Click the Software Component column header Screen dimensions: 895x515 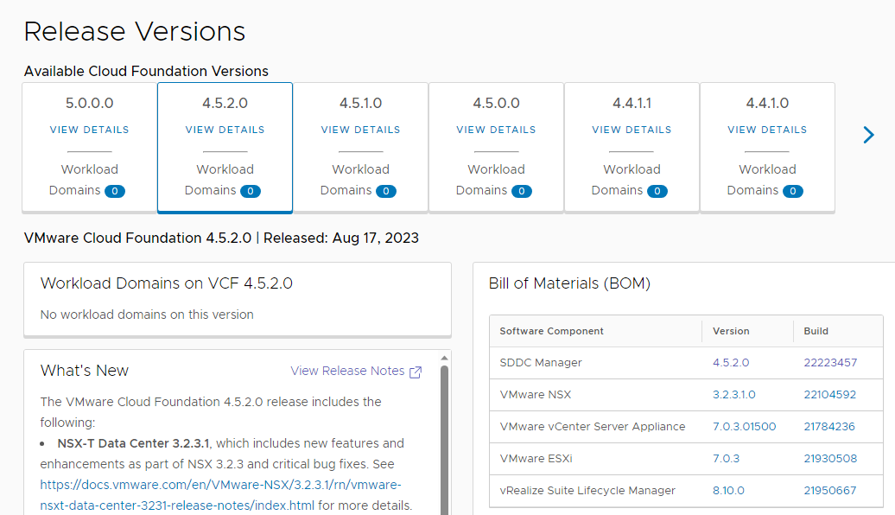(x=552, y=331)
